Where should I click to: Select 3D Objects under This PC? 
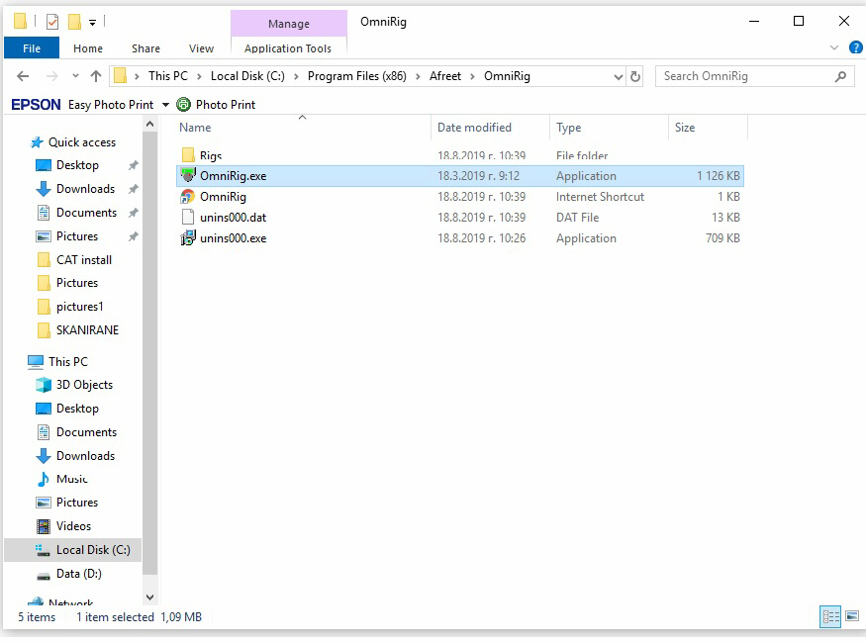pos(84,385)
